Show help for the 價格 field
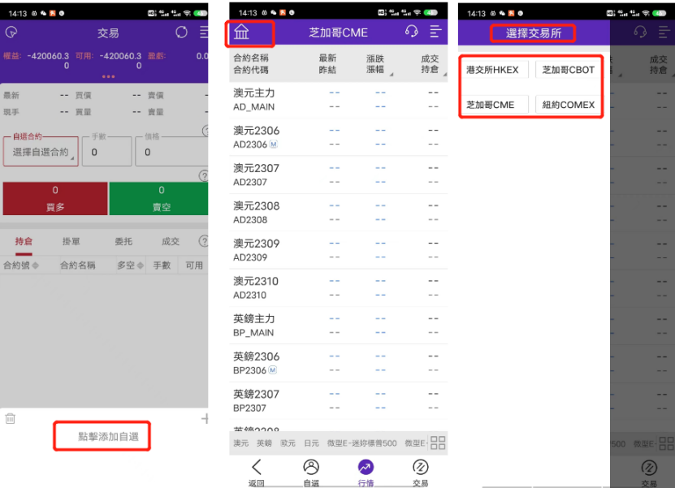 coord(206,131)
